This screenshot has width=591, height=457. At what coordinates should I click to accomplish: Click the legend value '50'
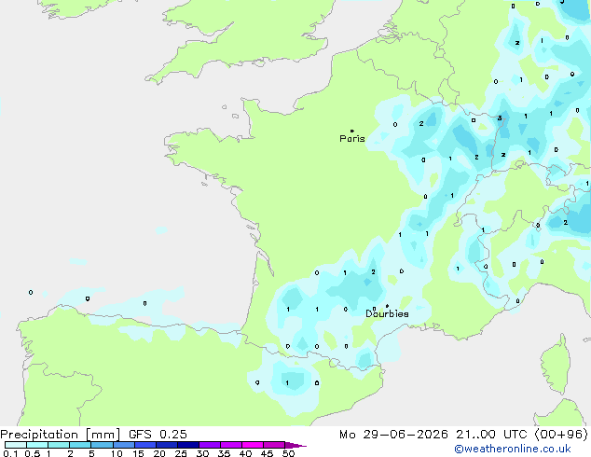[289, 453]
